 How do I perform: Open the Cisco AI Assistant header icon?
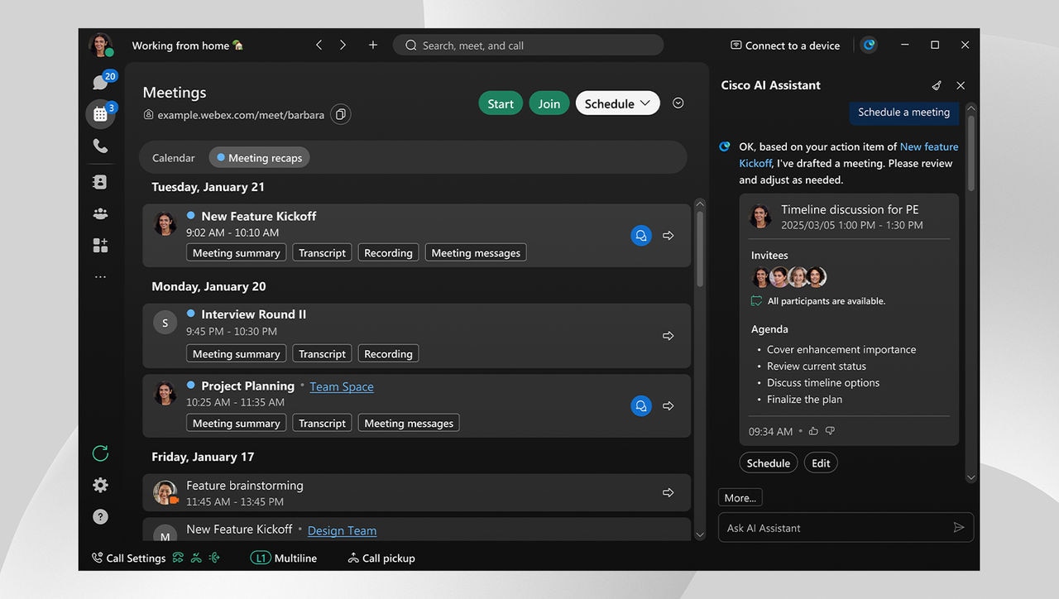(x=869, y=46)
